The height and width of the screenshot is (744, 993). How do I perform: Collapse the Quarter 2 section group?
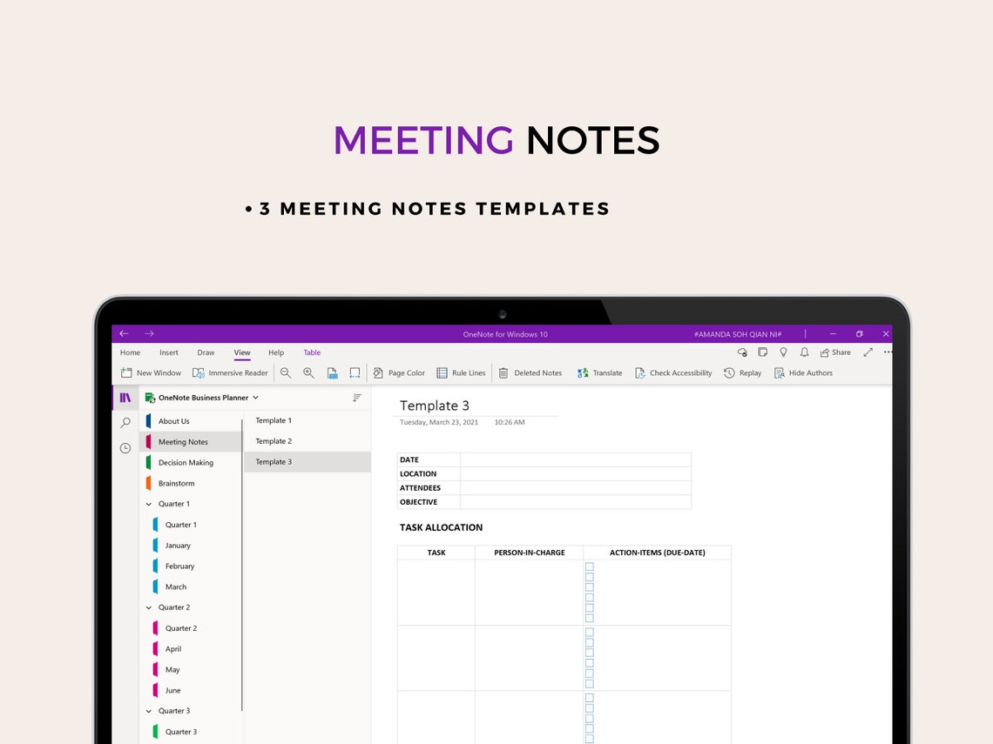click(x=148, y=607)
